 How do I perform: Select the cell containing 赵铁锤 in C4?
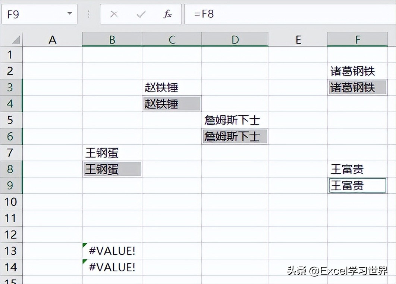[172, 104]
